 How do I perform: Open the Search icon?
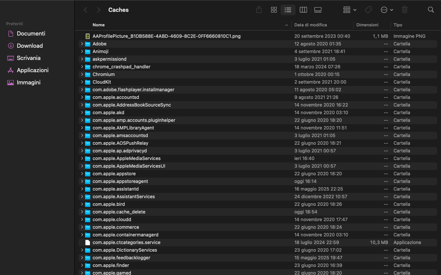coord(431,10)
